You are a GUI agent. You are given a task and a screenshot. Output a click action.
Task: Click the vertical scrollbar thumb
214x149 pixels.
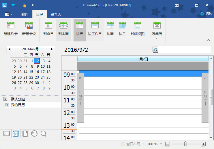click(x=211, y=97)
